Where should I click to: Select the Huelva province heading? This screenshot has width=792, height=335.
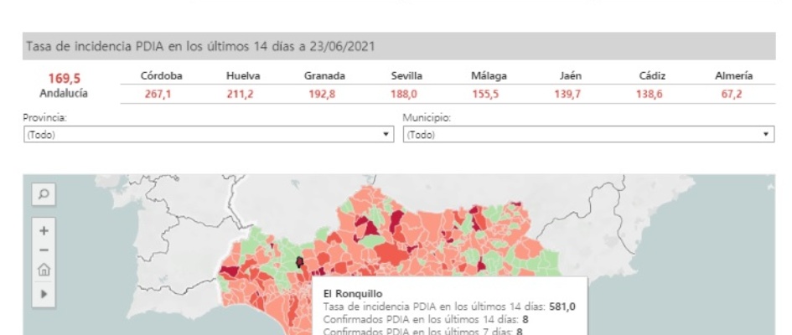(242, 76)
